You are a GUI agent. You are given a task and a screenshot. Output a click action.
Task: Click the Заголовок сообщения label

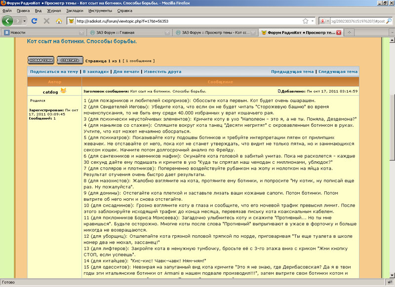coord(106,91)
